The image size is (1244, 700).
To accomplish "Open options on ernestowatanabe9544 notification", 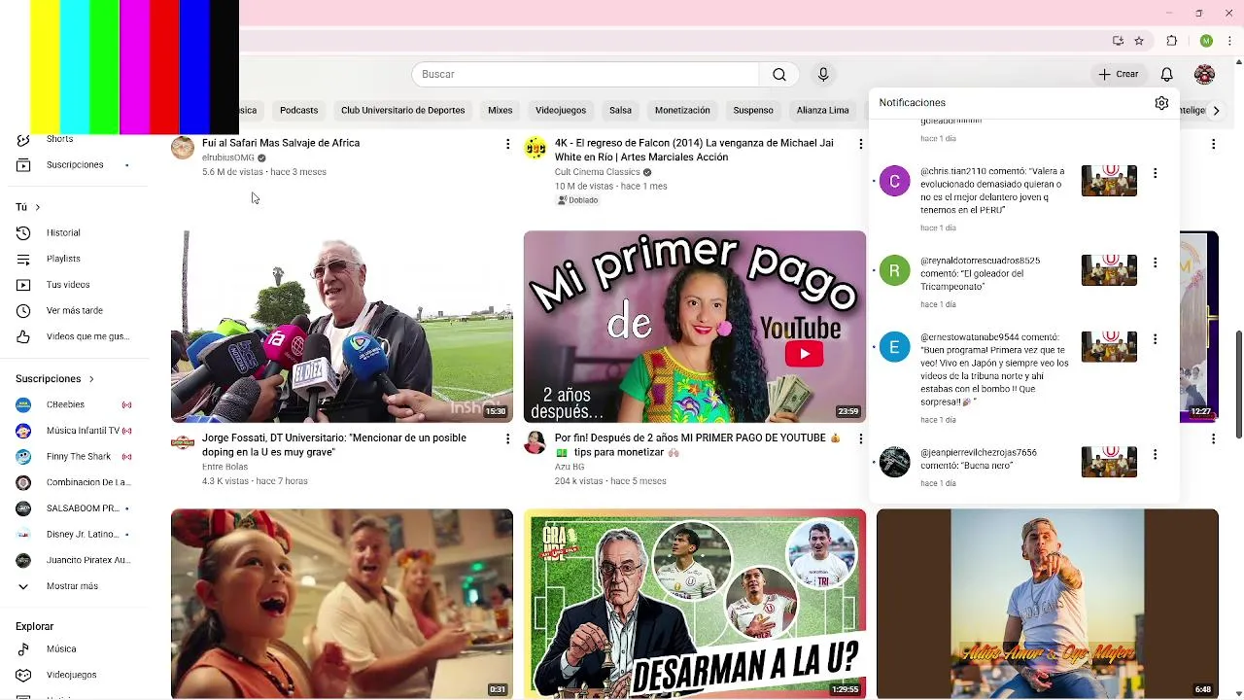I will coord(1155,339).
